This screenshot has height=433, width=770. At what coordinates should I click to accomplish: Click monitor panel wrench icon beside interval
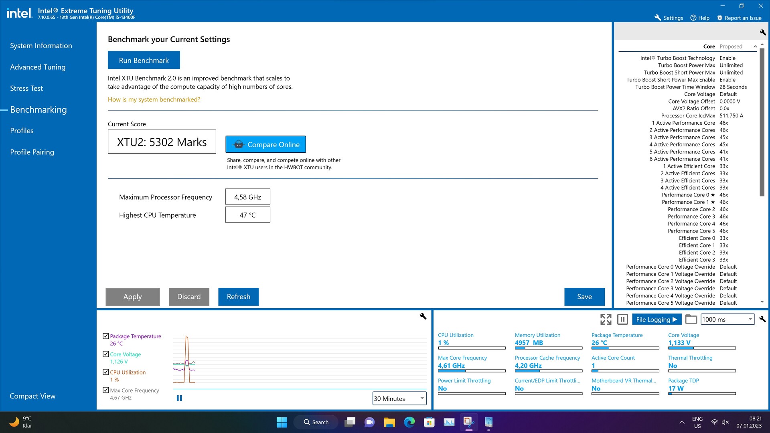(x=762, y=319)
